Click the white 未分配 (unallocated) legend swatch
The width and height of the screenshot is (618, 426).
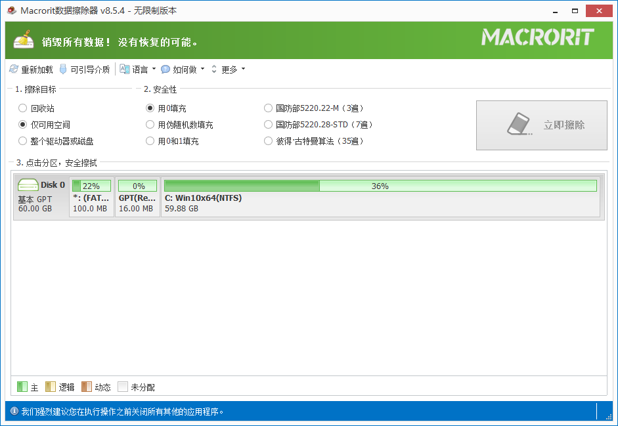pos(123,387)
